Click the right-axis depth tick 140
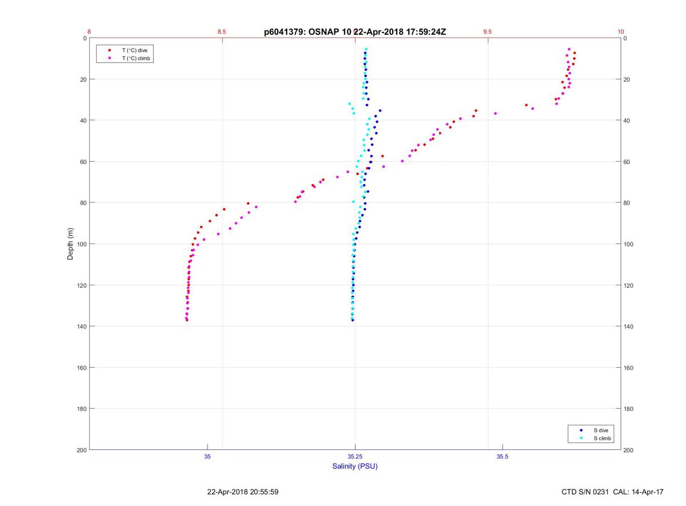 pos(628,326)
